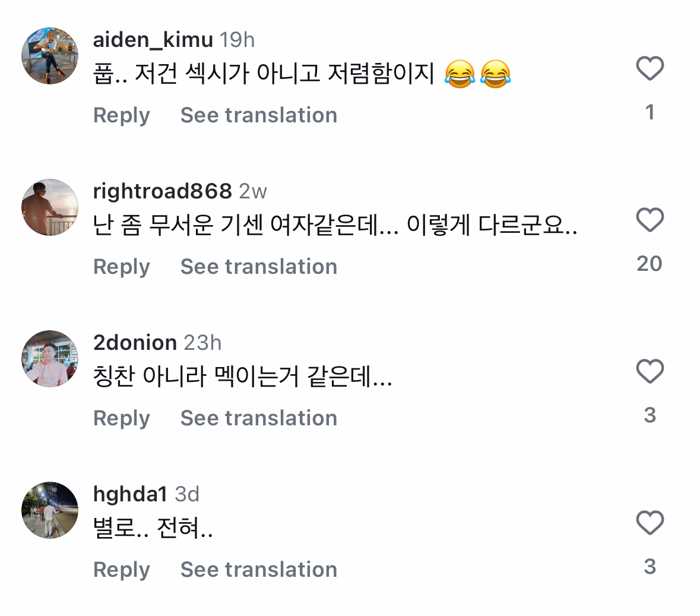Screen dimensions: 700x616
Task: Open 2donion's profile avatar
Action: pyautogui.click(x=50, y=359)
